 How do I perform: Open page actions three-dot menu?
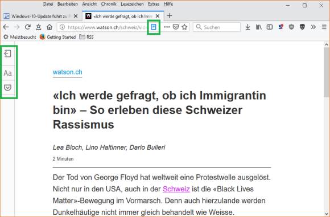point(167,27)
